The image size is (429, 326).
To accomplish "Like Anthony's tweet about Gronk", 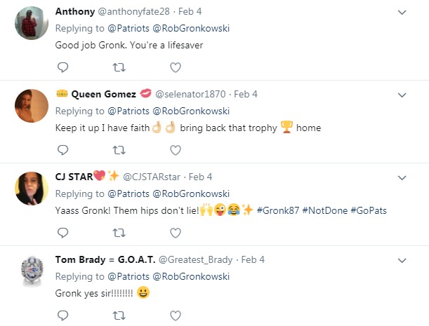I will (176, 67).
